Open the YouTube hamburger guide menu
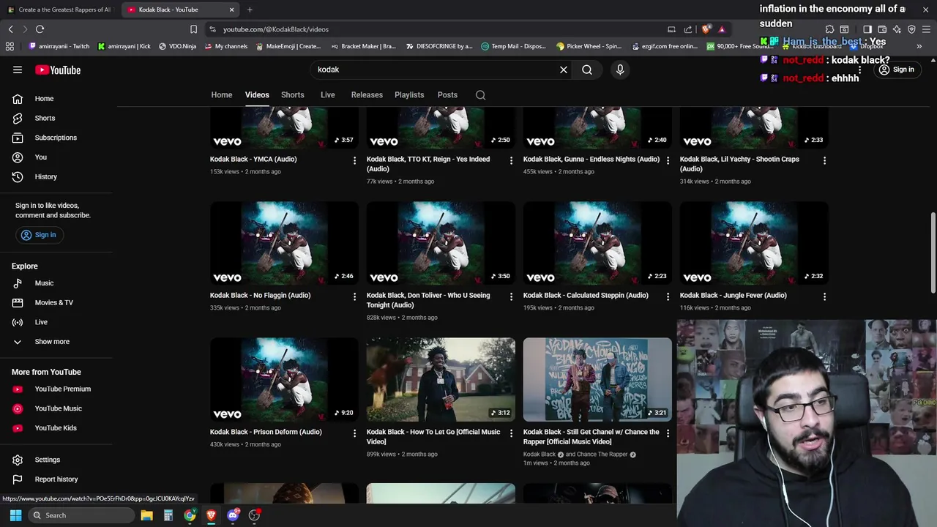 tap(18, 70)
